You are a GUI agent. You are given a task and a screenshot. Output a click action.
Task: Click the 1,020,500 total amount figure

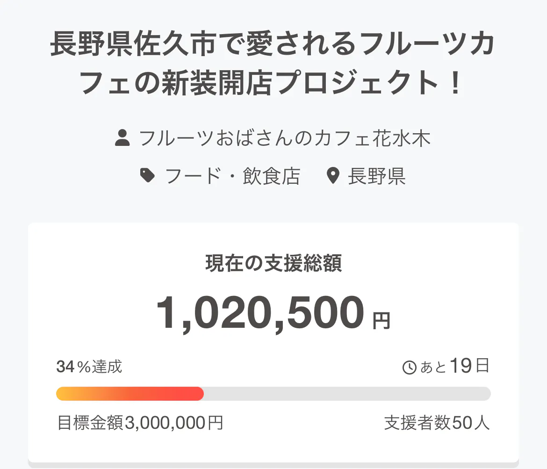(259, 313)
